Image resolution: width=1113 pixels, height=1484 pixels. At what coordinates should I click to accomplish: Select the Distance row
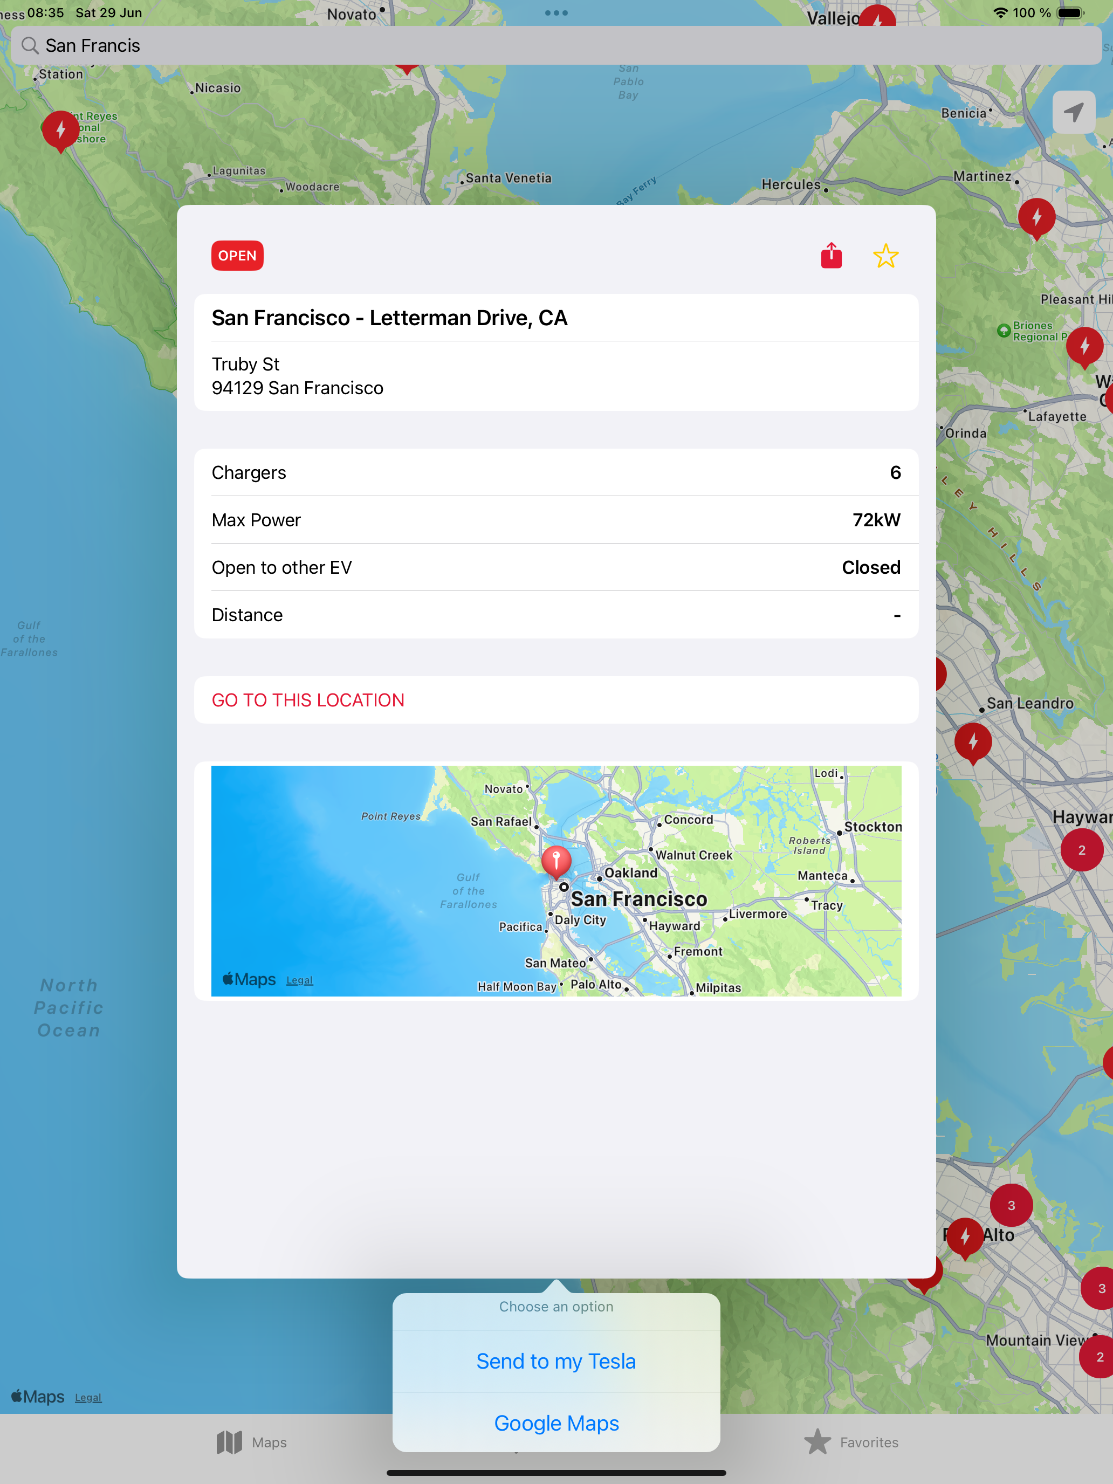[556, 615]
